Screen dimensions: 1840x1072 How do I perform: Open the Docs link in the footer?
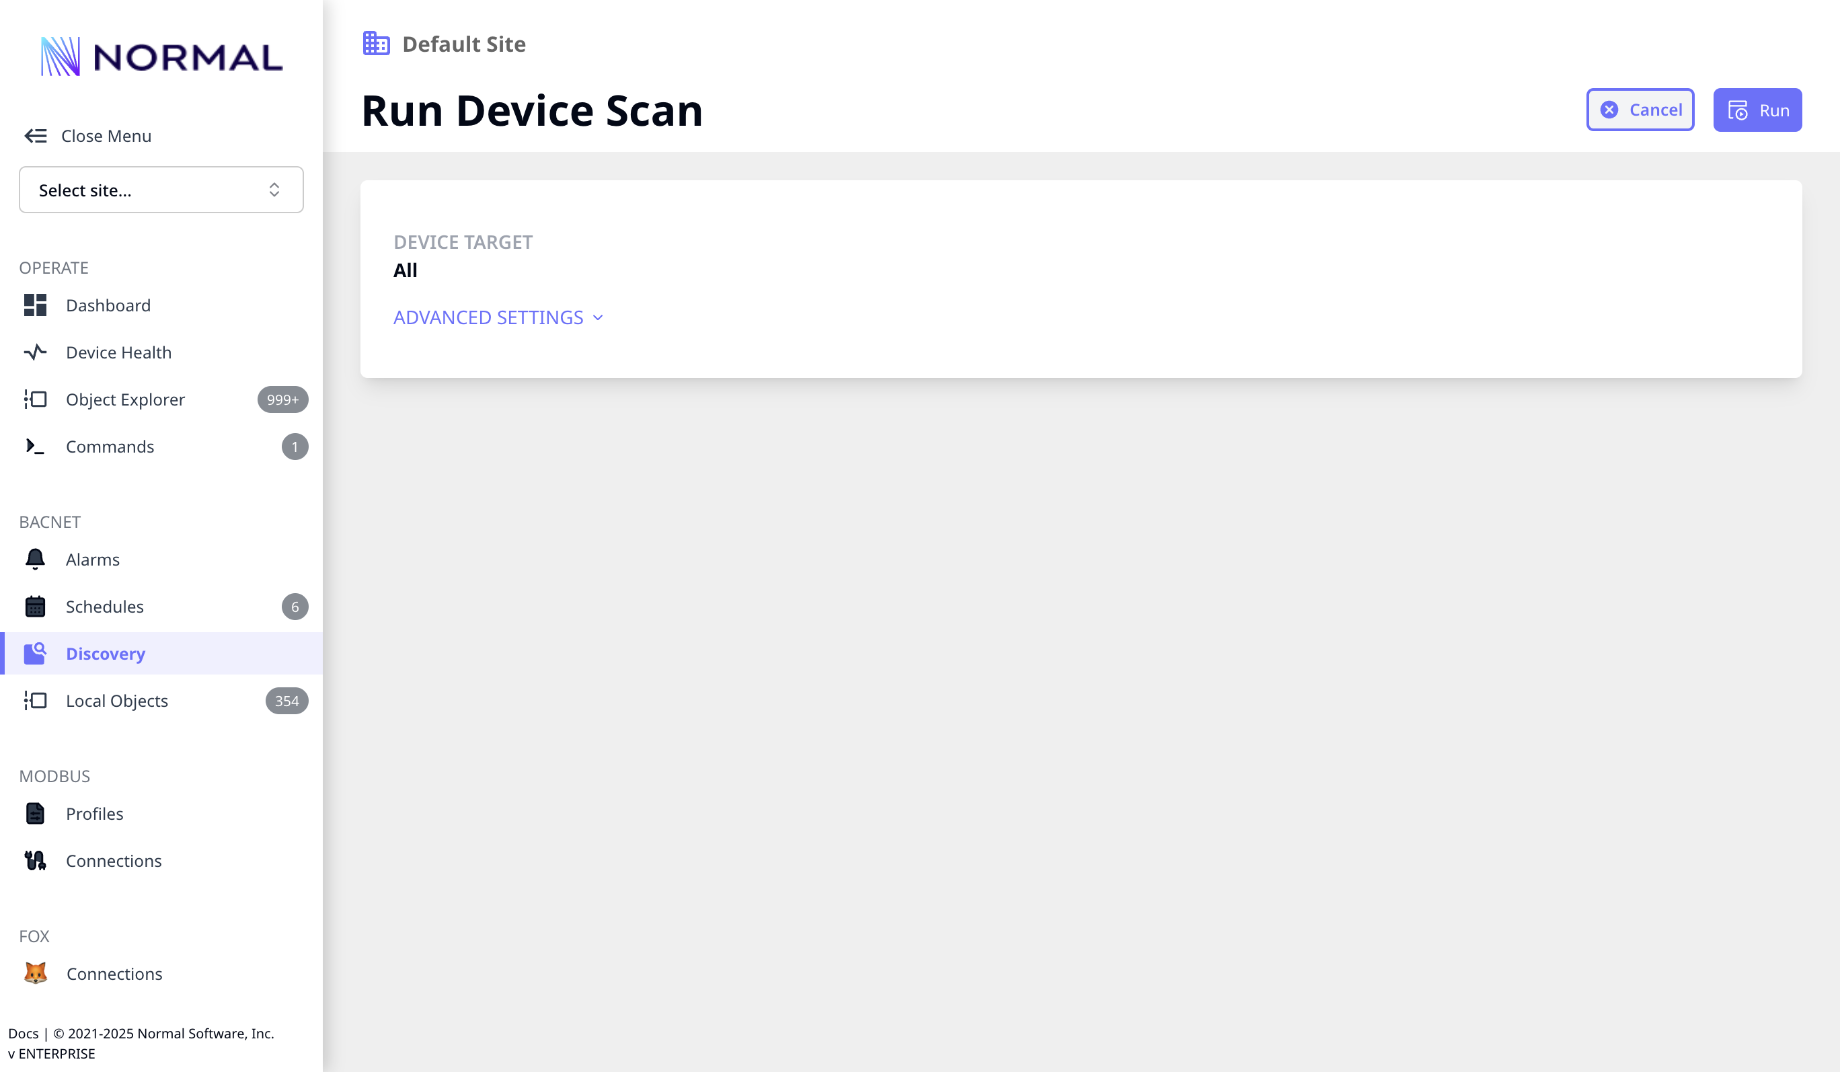click(x=24, y=1033)
